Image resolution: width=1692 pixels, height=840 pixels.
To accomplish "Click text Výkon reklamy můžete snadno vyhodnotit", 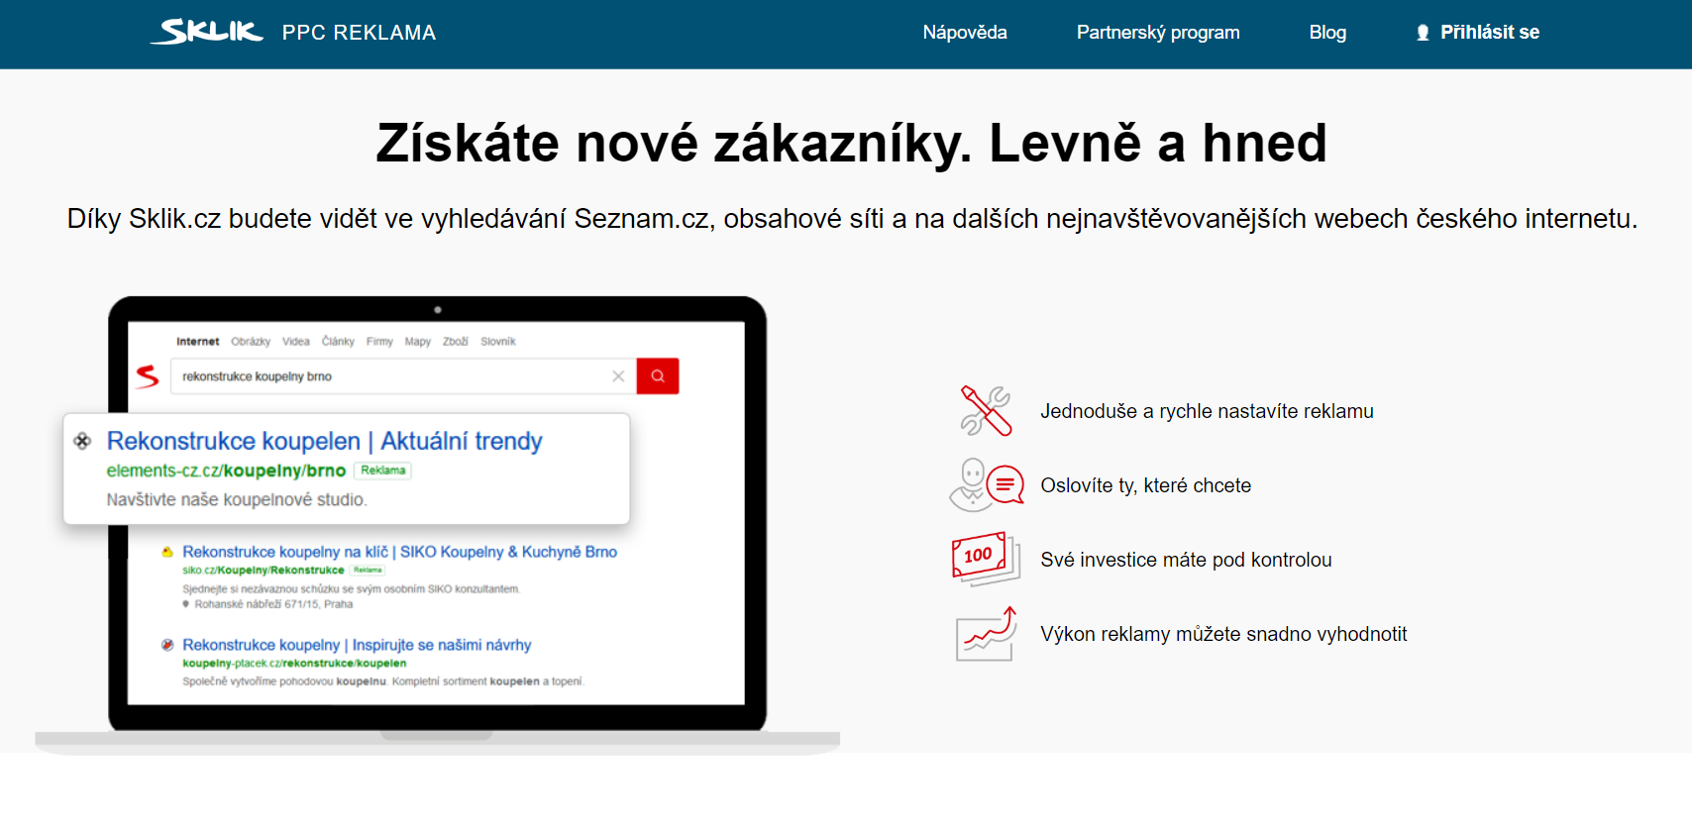I will coord(1223,634).
